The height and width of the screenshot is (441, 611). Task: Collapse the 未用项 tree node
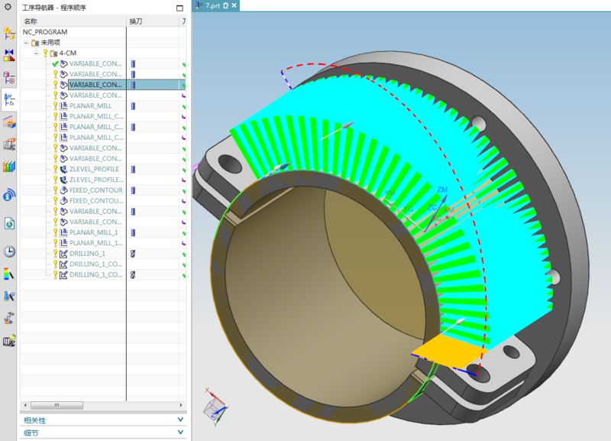[27, 43]
